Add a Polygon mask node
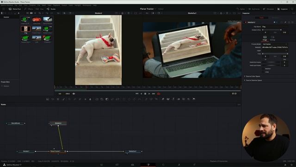Image resolution: width=296 pixels, height=167 pixels. [135, 99]
